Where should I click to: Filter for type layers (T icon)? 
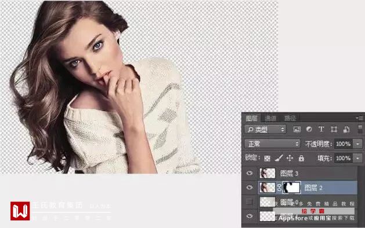321,129
